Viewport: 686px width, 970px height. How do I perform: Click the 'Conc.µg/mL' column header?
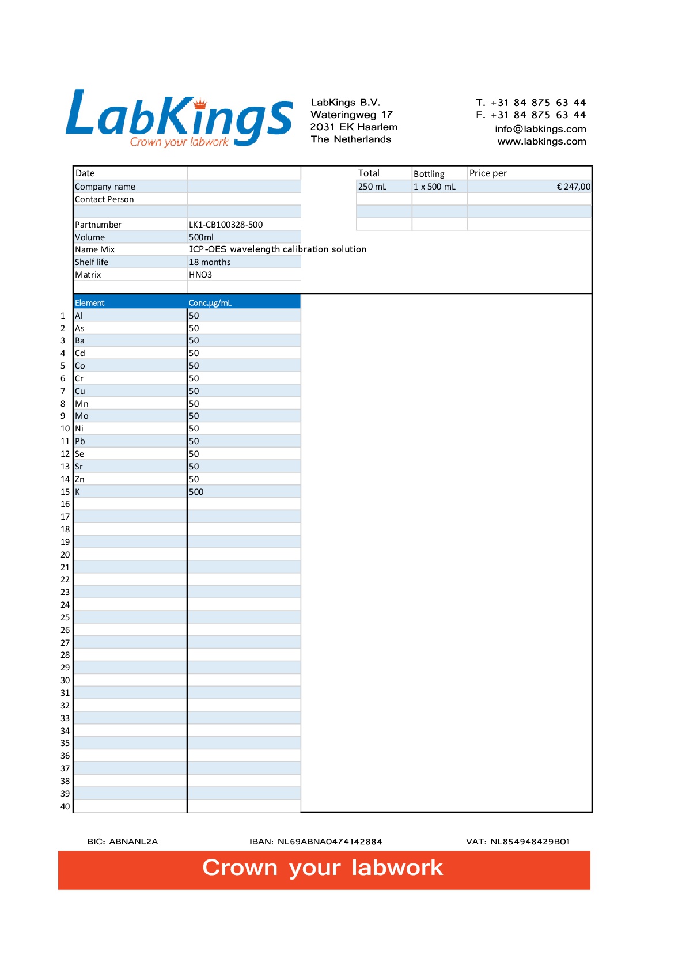coord(244,302)
